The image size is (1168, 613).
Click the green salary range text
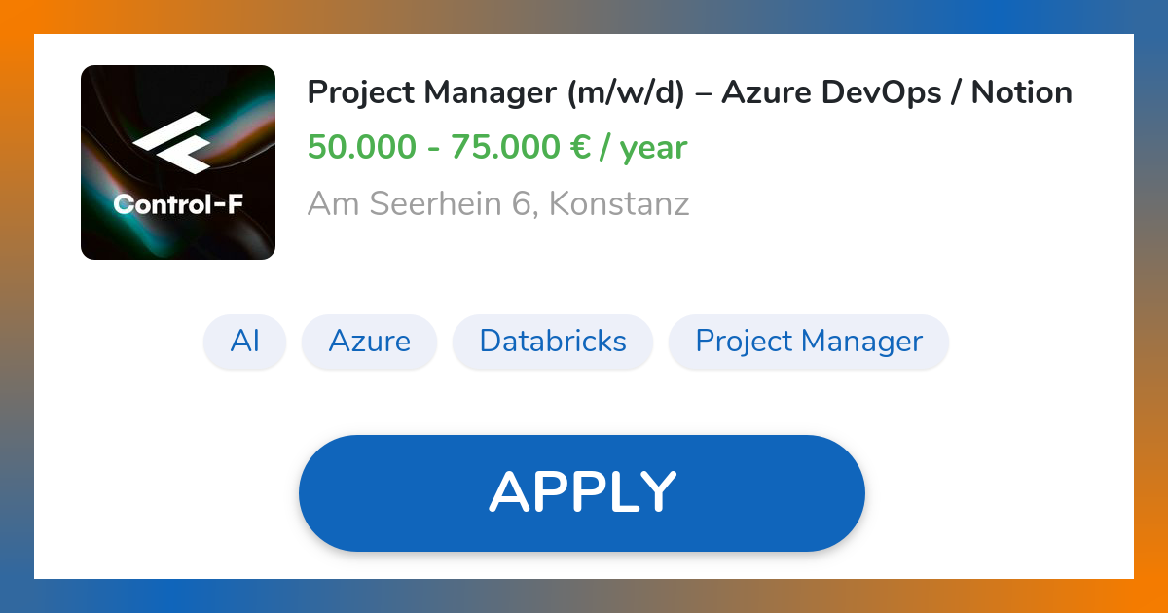497,148
